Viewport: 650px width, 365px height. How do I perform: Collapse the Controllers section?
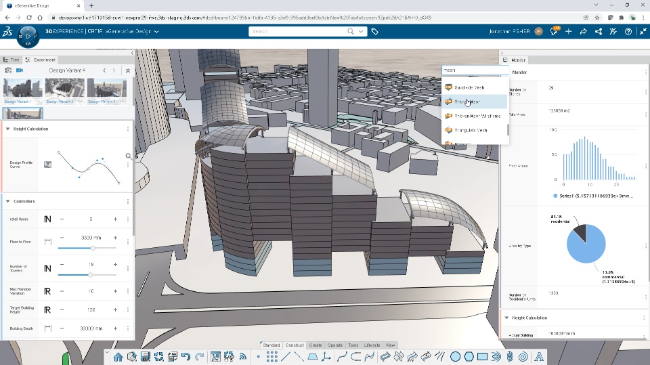pos(8,202)
